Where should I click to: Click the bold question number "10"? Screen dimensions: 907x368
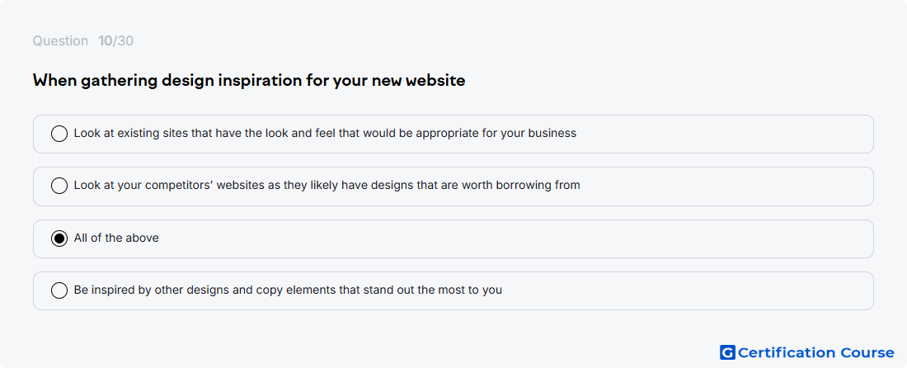coord(106,41)
